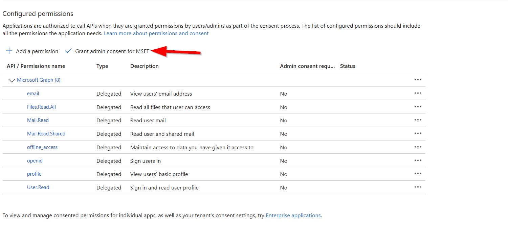This screenshot has width=508, height=229.
Task: Open the ellipsis menu for Mail.Read row
Action: (x=418, y=120)
